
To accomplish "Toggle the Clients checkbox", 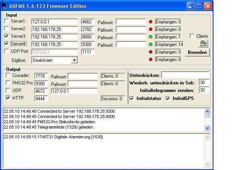I will pos(192,36).
